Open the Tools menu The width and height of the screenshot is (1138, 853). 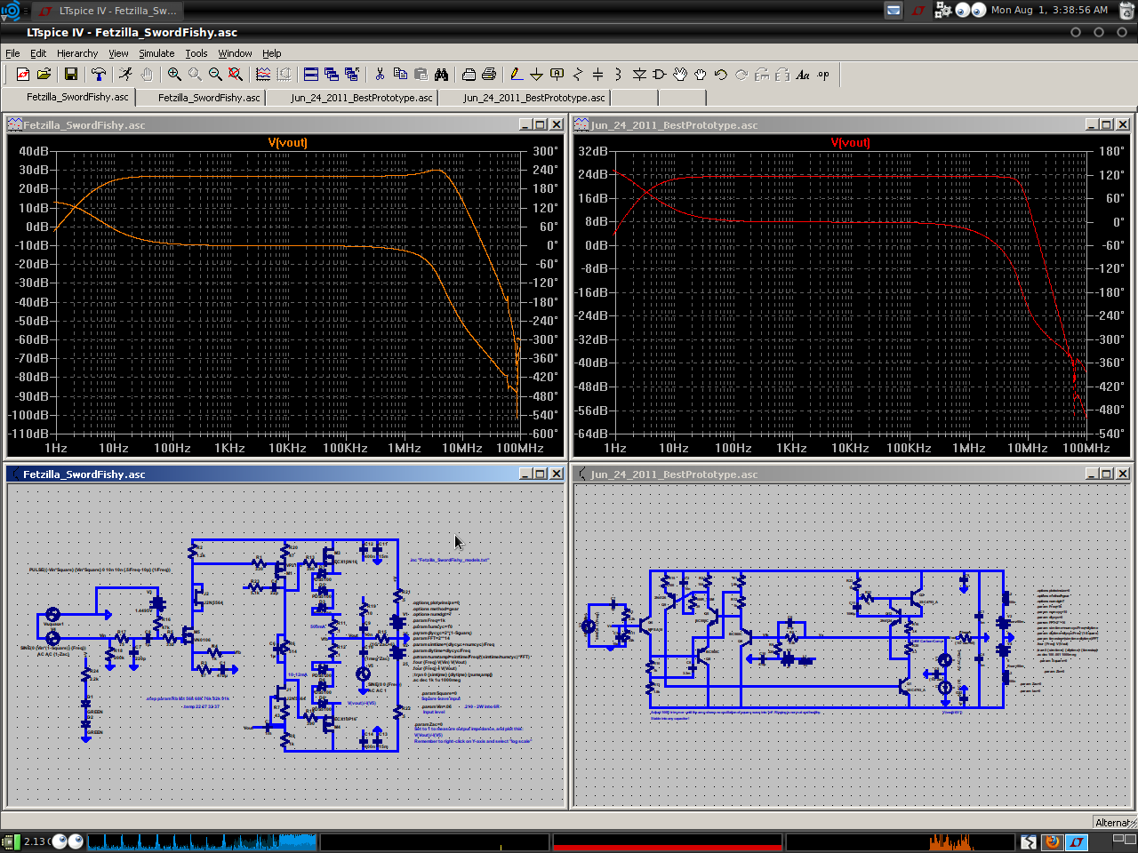point(196,53)
